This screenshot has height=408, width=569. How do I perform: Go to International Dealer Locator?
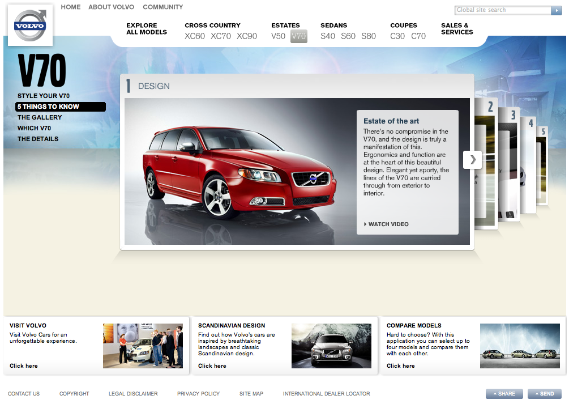coord(326,394)
